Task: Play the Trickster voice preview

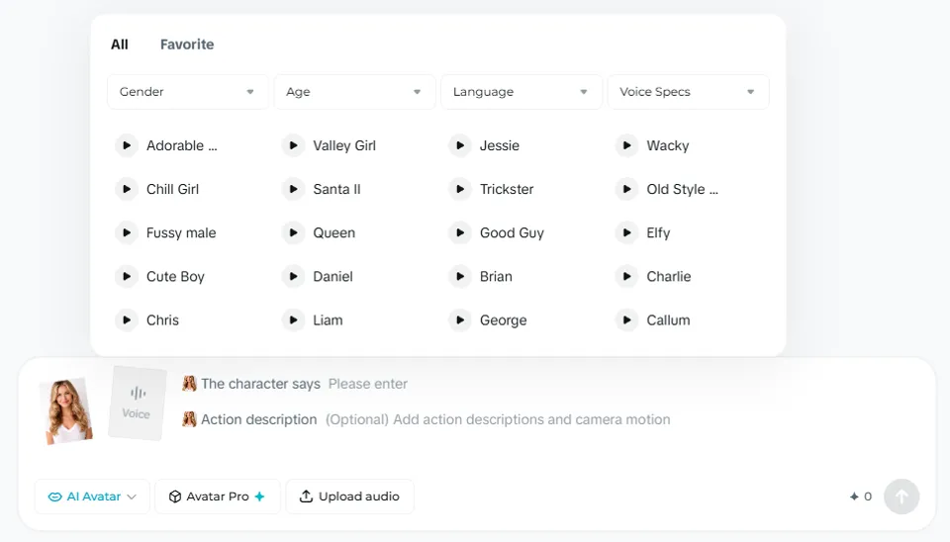Action: [460, 189]
